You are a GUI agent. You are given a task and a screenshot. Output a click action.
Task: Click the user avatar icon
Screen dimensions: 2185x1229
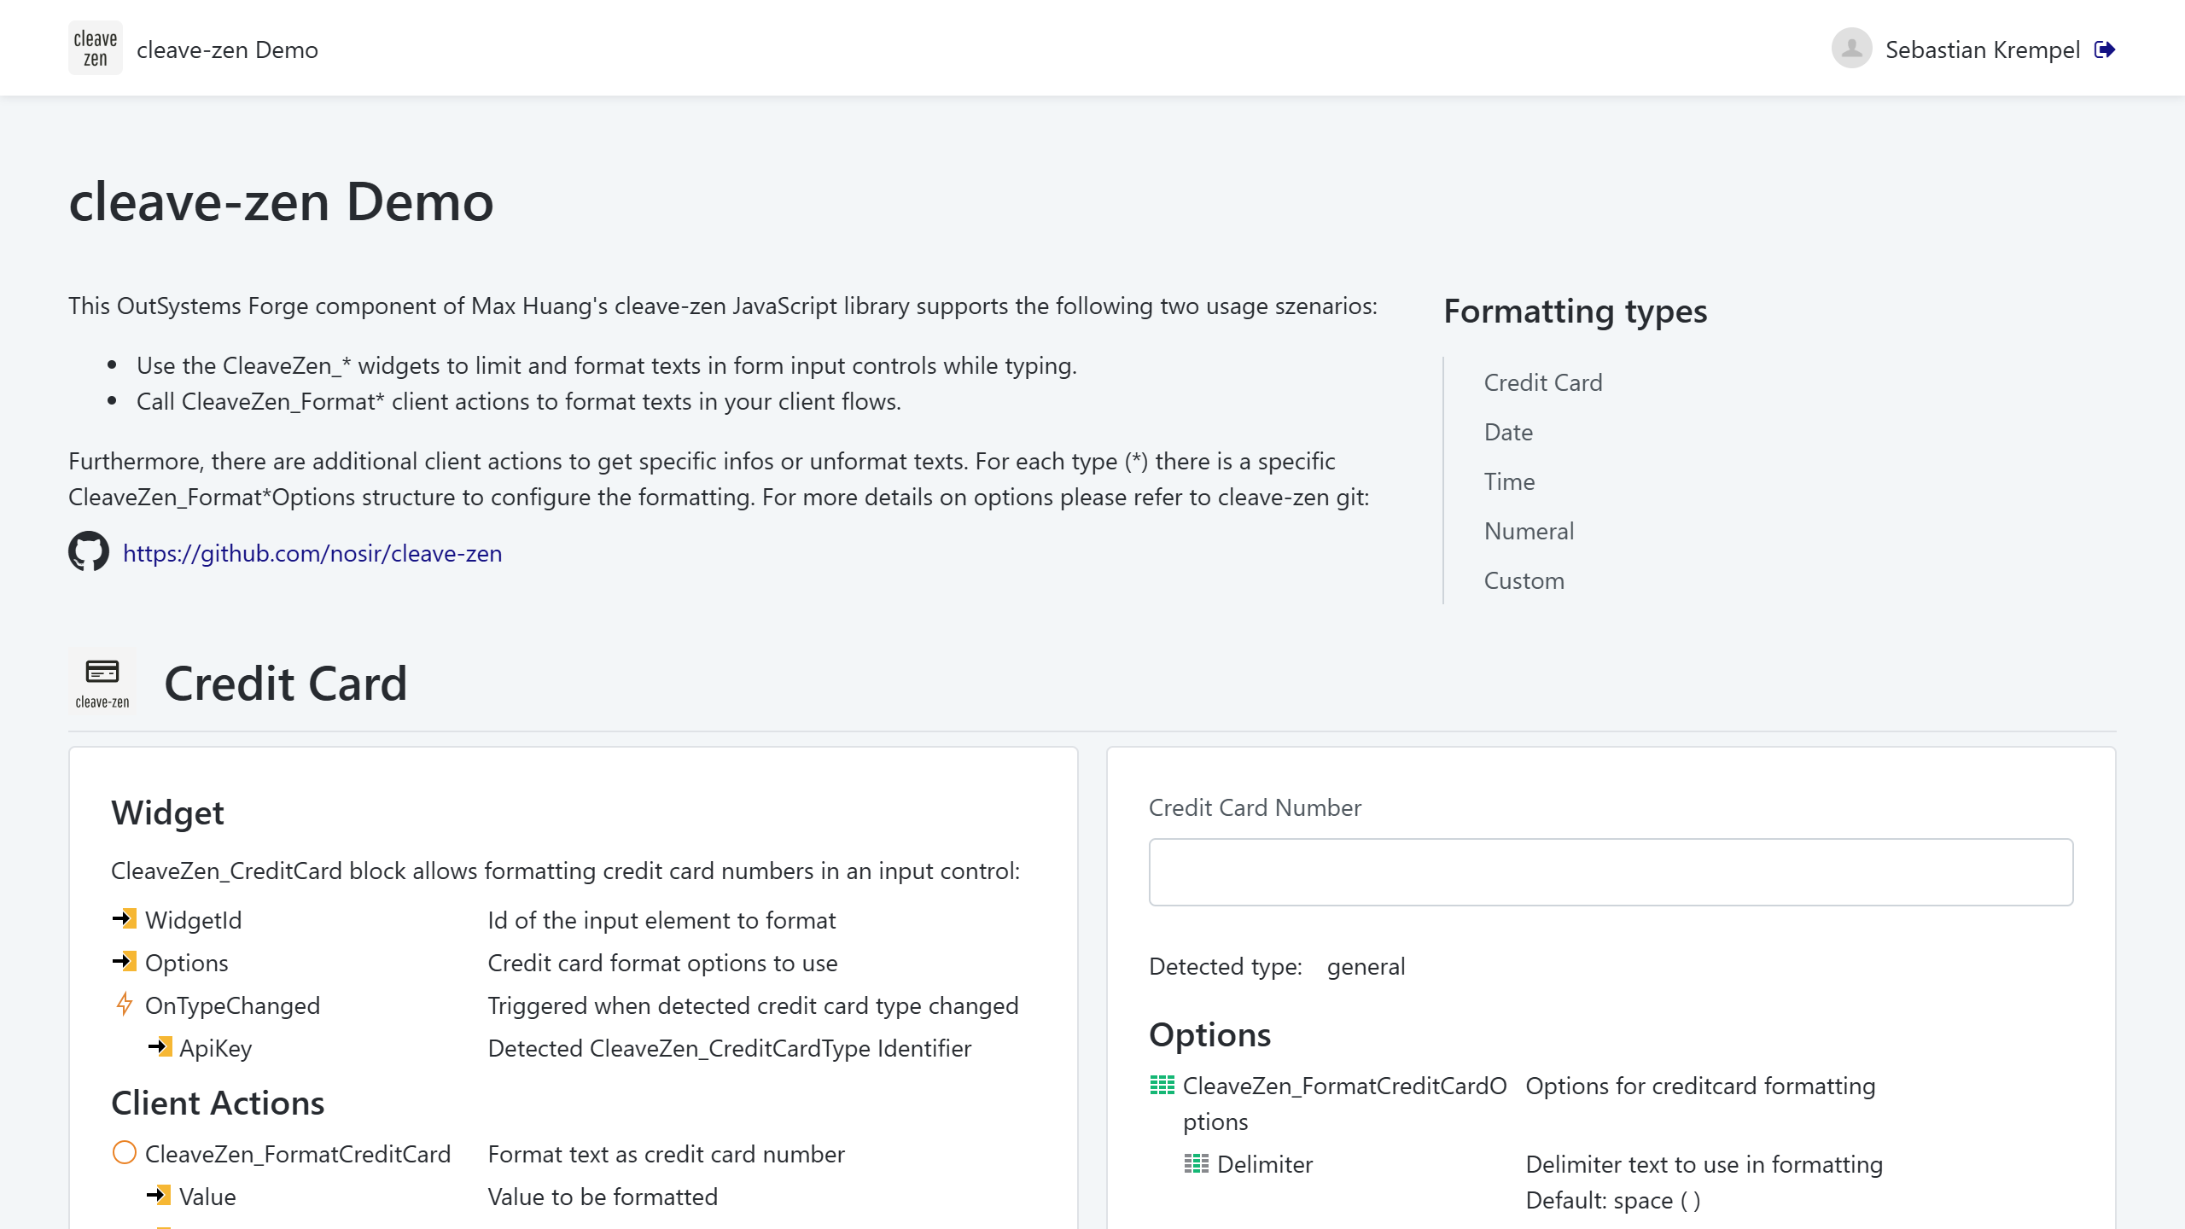(1851, 49)
